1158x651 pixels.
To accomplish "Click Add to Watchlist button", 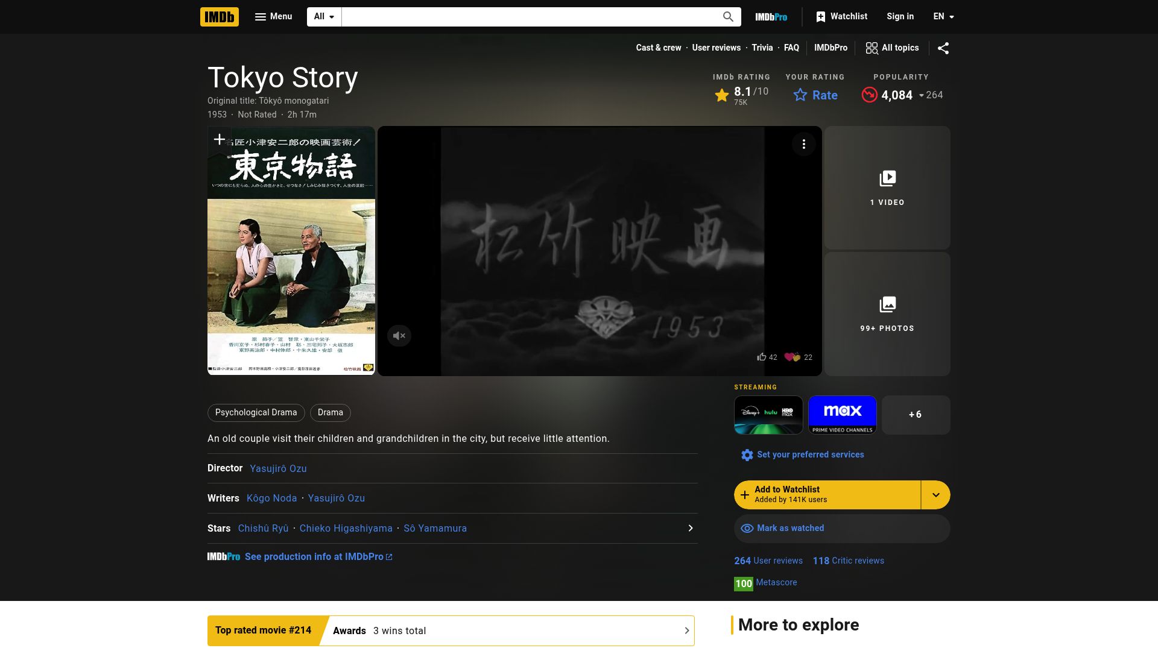I will pos(827,495).
